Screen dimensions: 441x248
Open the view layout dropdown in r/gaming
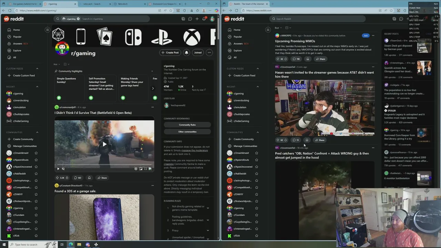point(66,64)
